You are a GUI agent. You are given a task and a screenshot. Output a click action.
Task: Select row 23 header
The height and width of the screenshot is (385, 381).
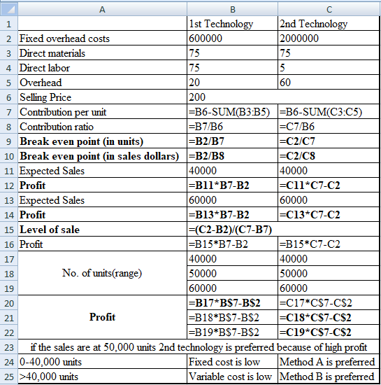9,347
